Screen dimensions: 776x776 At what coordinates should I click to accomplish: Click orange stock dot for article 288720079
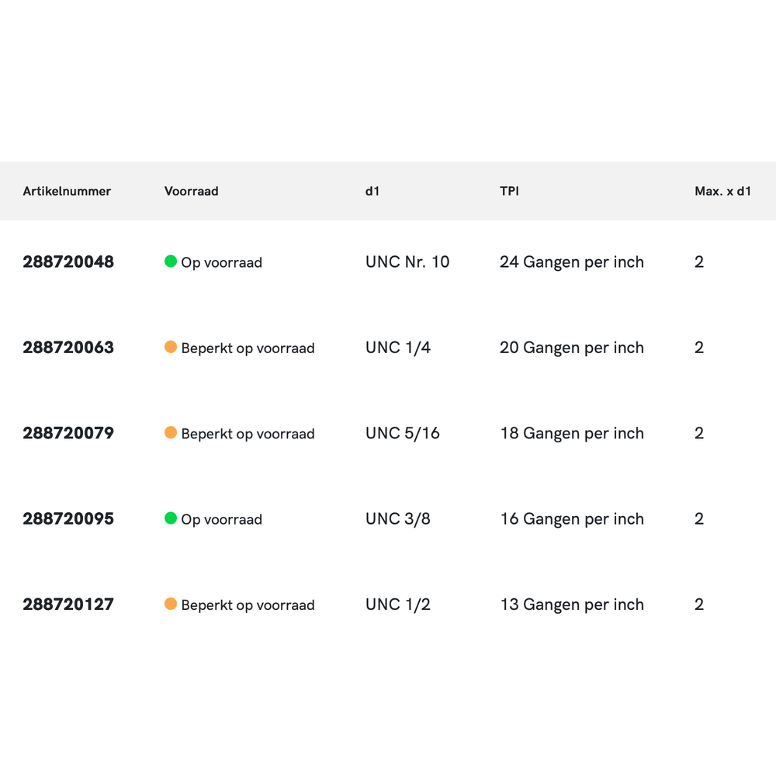pos(171,433)
